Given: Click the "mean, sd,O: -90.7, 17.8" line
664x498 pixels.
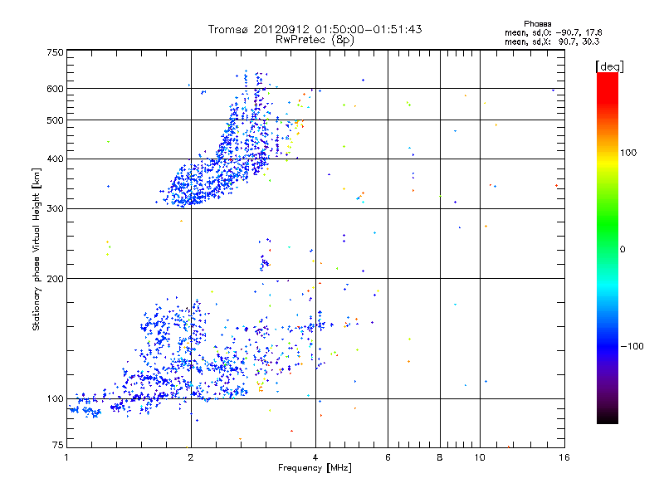Looking at the screenshot, I should pos(553,32).
